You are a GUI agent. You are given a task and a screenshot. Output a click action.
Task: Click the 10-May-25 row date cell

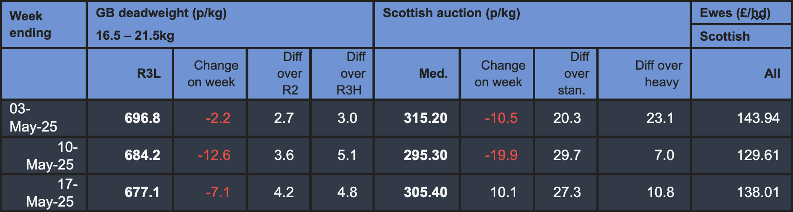coord(44,155)
